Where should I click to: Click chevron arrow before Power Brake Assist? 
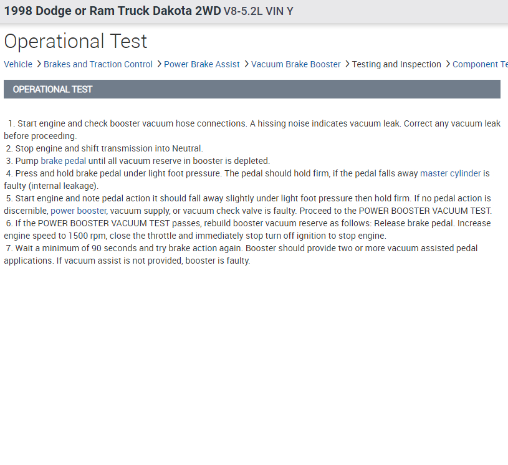(x=159, y=64)
